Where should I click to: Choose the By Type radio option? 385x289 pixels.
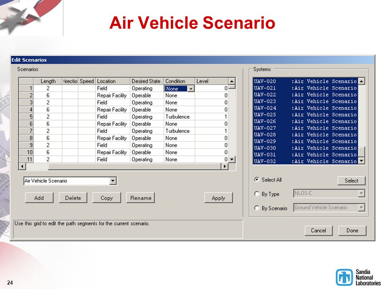coord(257,193)
